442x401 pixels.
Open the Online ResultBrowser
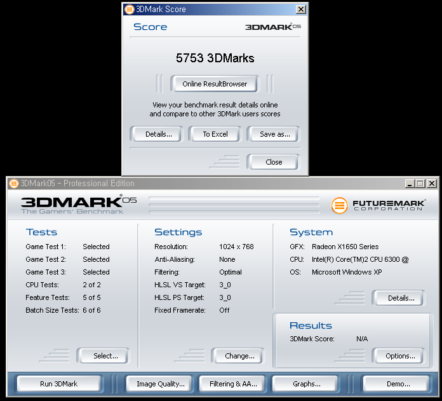click(214, 84)
